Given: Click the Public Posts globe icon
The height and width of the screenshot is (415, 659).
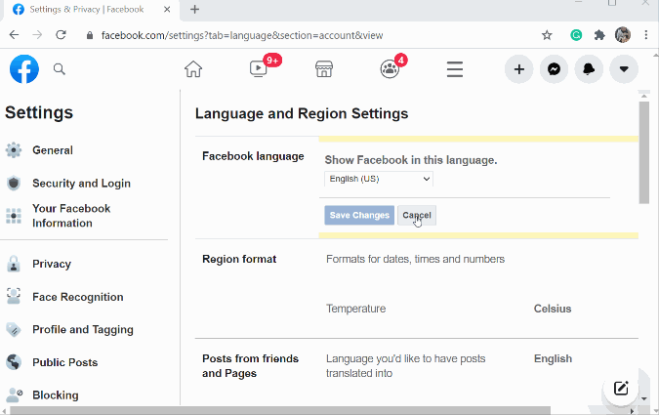Looking at the screenshot, I should coord(14,362).
